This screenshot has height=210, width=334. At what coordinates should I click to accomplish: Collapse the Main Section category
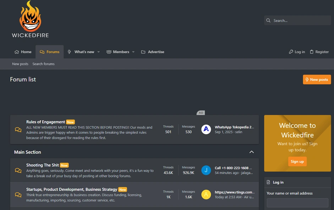click(x=251, y=152)
